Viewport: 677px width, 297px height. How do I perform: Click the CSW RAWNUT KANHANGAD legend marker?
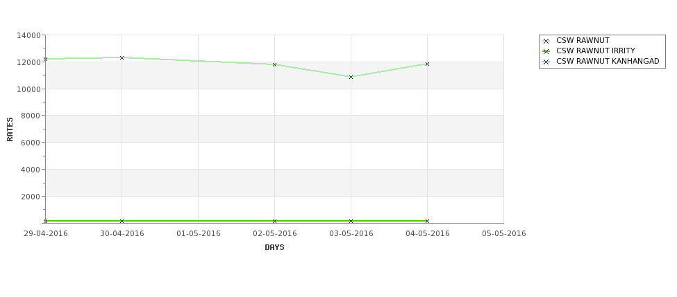tap(546, 62)
